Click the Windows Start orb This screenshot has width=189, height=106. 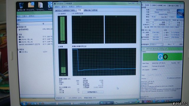tap(24, 103)
